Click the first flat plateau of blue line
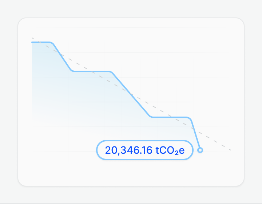262x204 pixels. click(x=41, y=42)
